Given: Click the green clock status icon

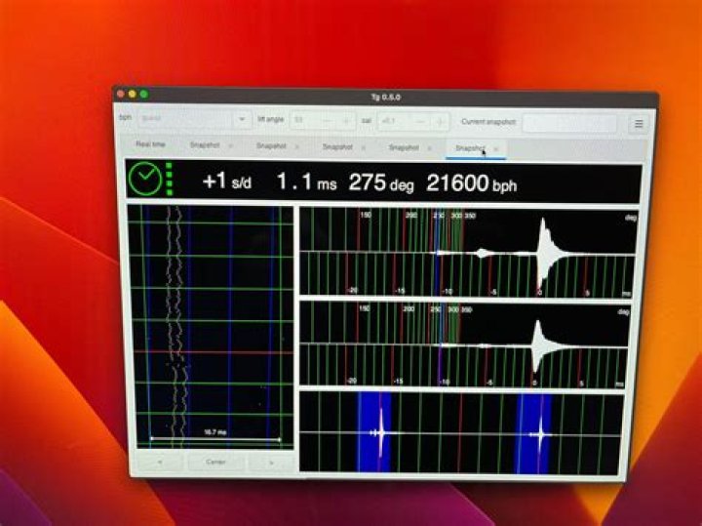Looking at the screenshot, I should coord(144,181).
